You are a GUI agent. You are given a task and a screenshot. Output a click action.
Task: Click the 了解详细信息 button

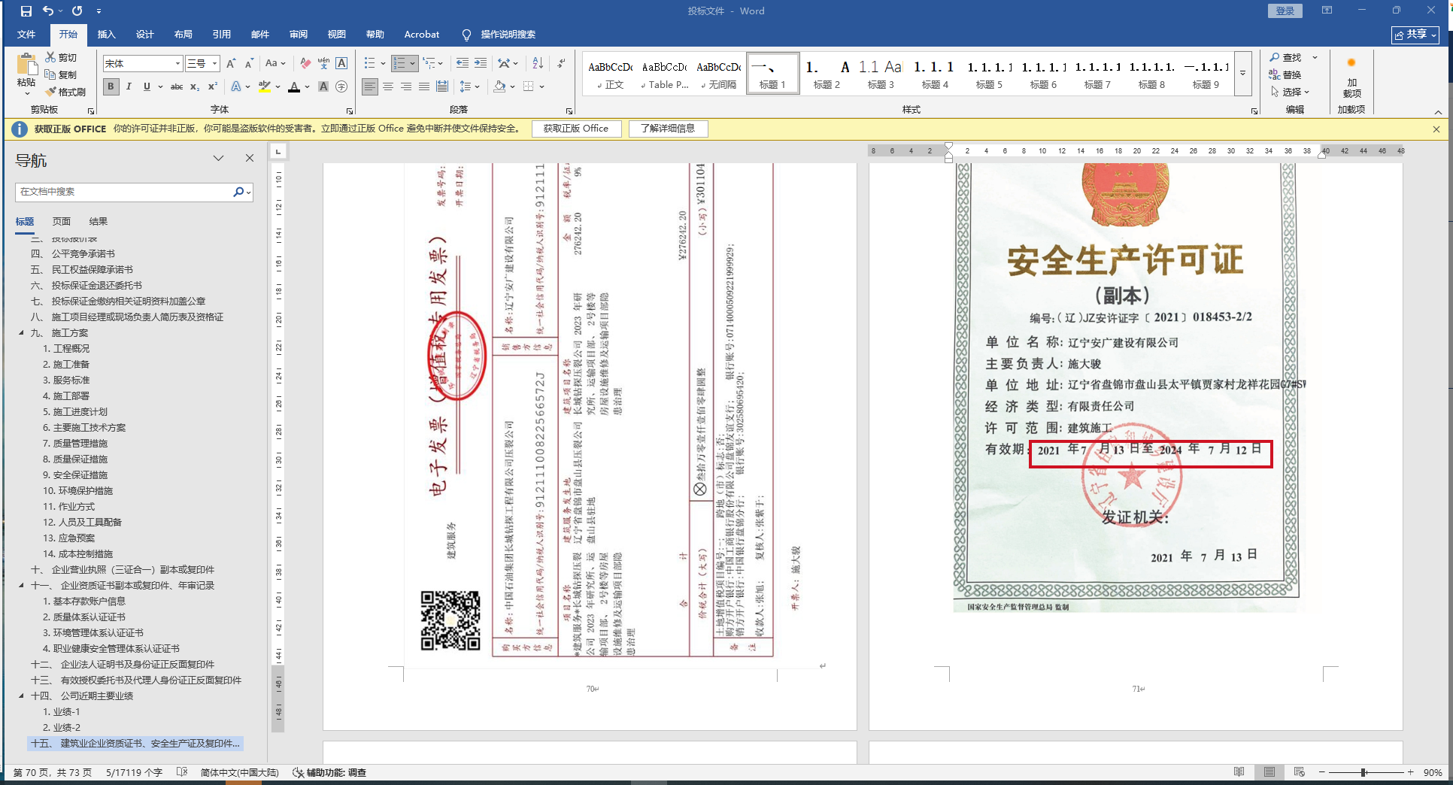click(668, 129)
